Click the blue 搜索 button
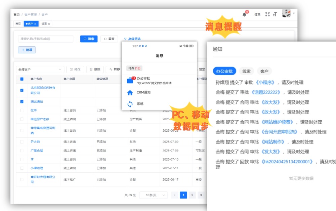 click(89, 39)
